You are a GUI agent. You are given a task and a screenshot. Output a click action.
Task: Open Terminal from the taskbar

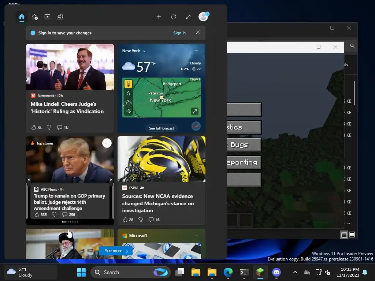(x=244, y=272)
